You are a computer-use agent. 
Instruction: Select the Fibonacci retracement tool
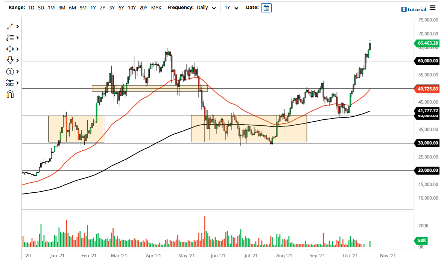(10, 38)
